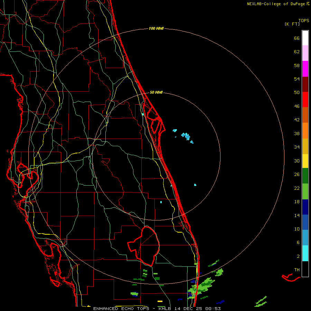
Task: Click the black TH threshold swatch
Action: click(x=305, y=269)
